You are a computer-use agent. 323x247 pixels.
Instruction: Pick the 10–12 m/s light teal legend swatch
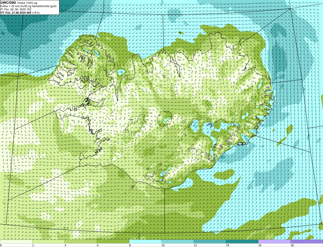pos(178,242)
